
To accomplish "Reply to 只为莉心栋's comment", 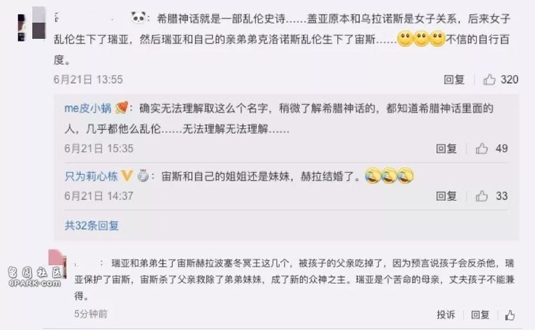I will [446, 196].
